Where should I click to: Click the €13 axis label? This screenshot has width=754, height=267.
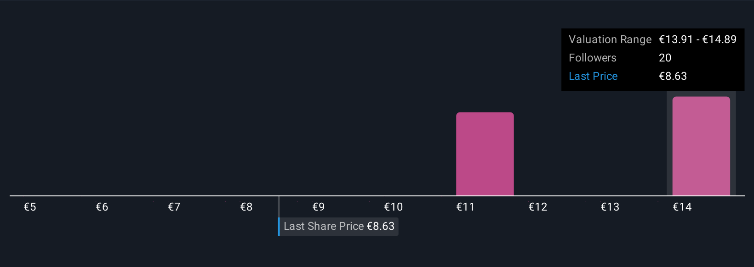pyautogui.click(x=610, y=207)
